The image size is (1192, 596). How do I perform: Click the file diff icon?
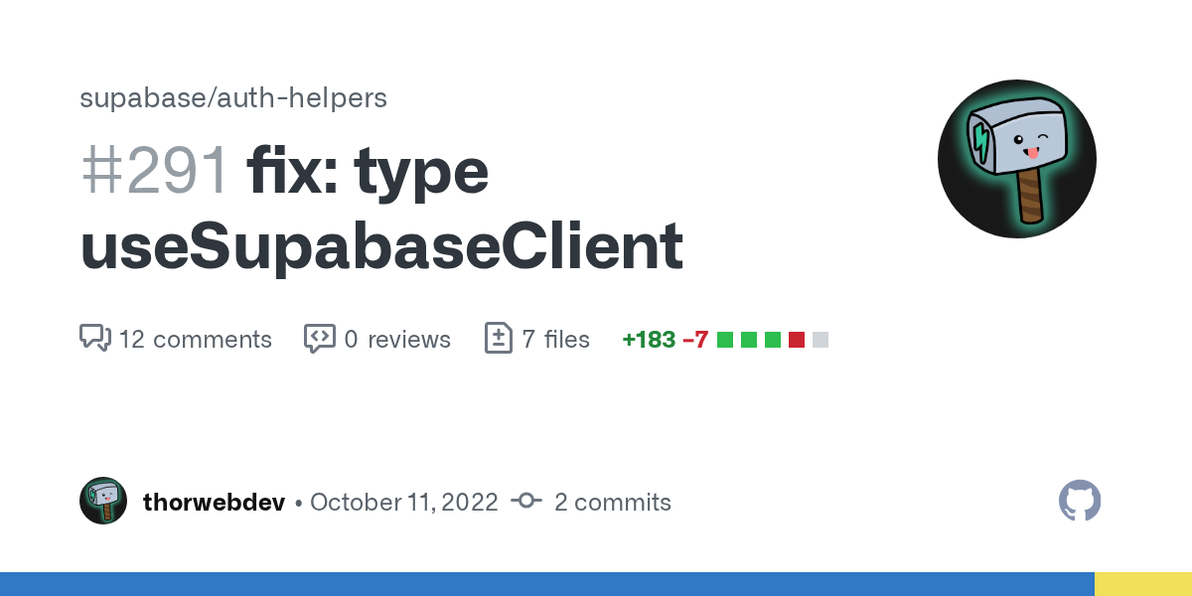497,339
